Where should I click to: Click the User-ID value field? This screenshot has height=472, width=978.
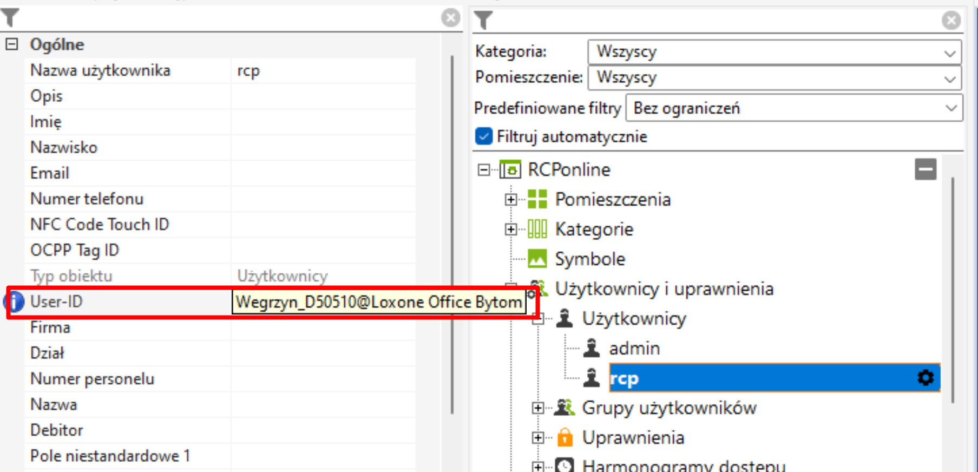pyautogui.click(x=378, y=302)
